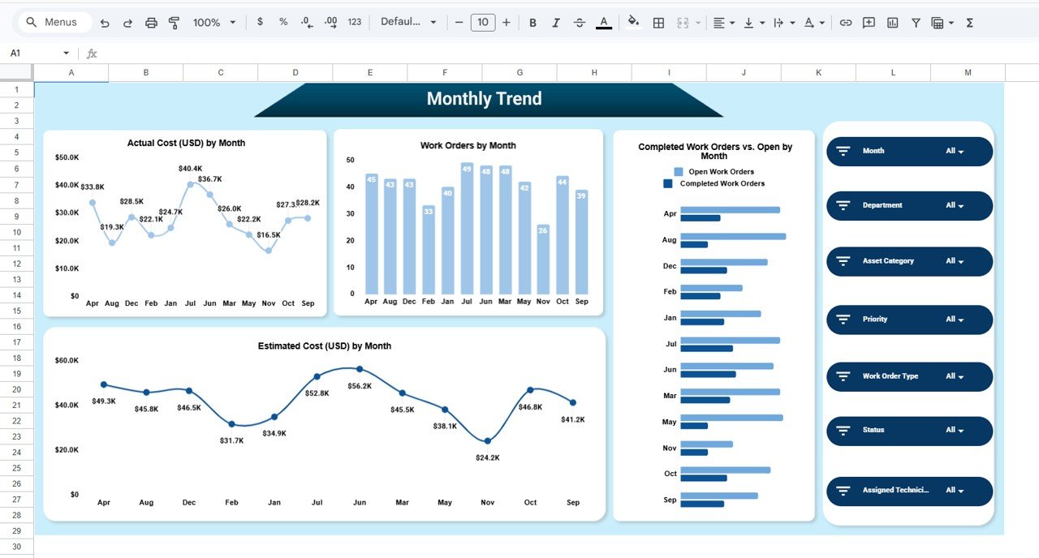Image resolution: width=1039 pixels, height=558 pixels.
Task: Open the functions sigma menu
Action: 969,22
